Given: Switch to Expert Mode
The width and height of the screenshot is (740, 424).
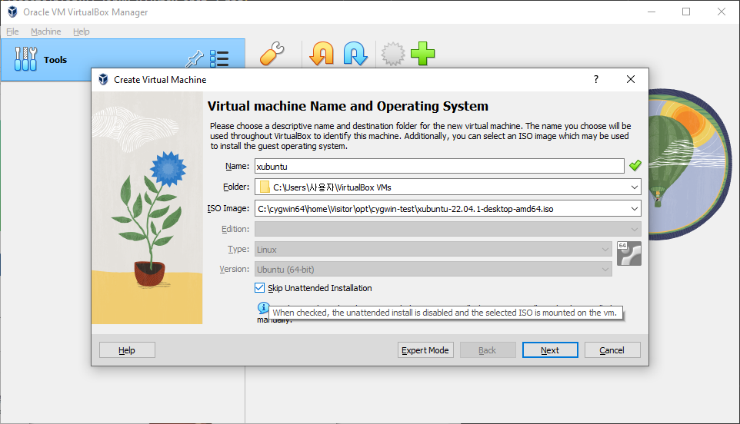Looking at the screenshot, I should [425, 350].
